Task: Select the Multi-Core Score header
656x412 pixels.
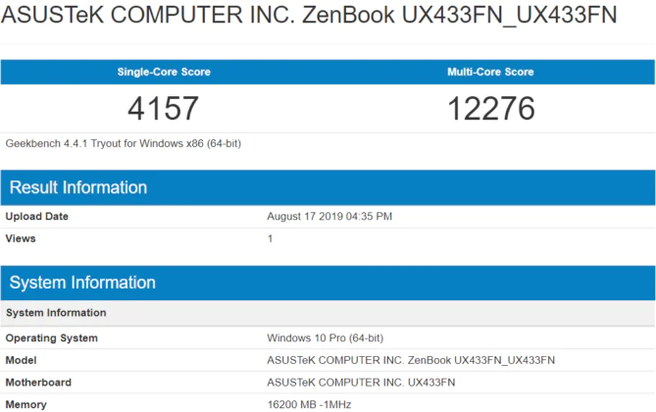Action: [490, 72]
